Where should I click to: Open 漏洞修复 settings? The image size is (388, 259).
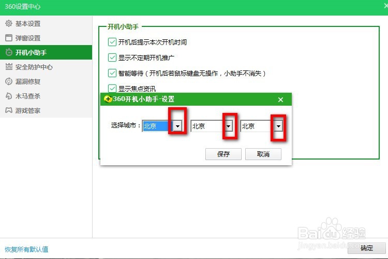(46, 81)
